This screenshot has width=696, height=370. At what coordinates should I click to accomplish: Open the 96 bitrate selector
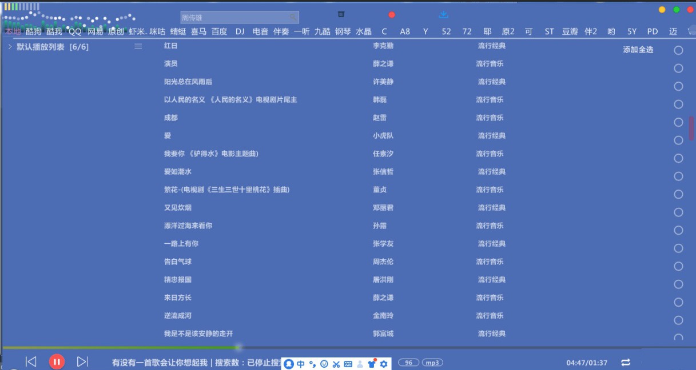(408, 363)
